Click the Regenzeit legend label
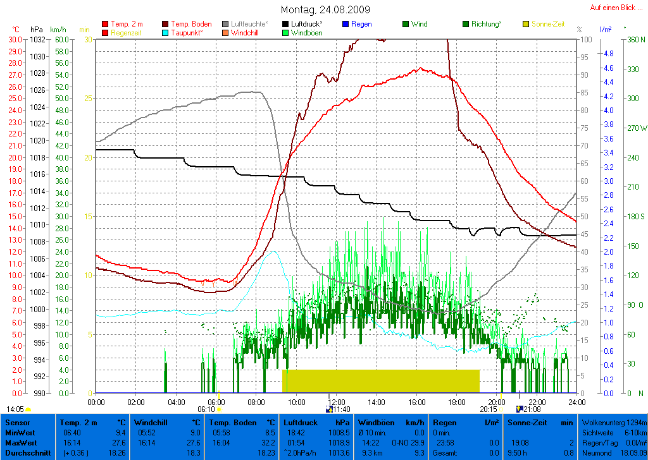This screenshot has width=648, height=460. [x=126, y=32]
